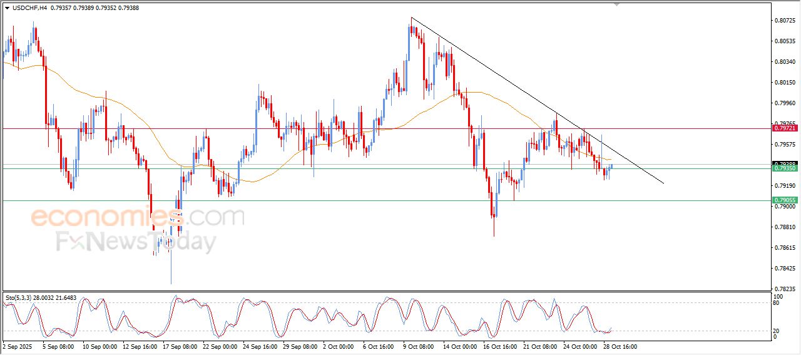Click the FxNewsToday watermark logo
The width and height of the screenshot is (801, 355).
pos(136,242)
